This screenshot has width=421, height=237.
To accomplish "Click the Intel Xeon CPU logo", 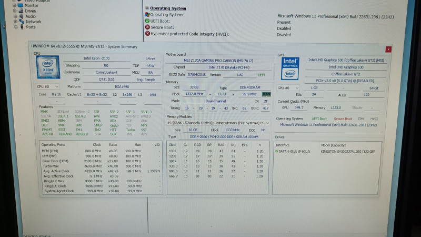I will (48, 67).
